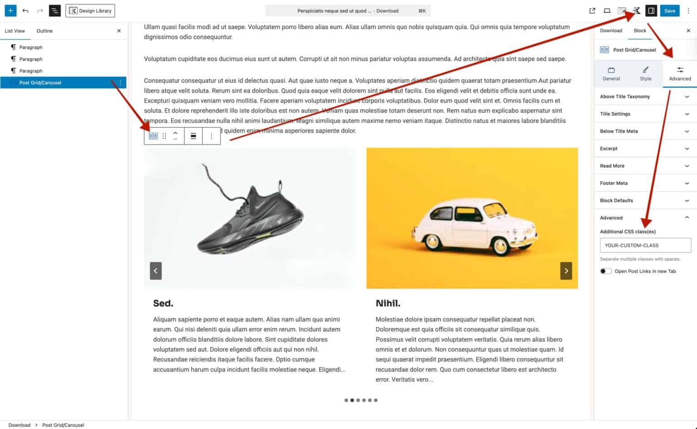The height and width of the screenshot is (429, 697).
Task: Click the Additional CSS classes input field
Action: point(645,245)
